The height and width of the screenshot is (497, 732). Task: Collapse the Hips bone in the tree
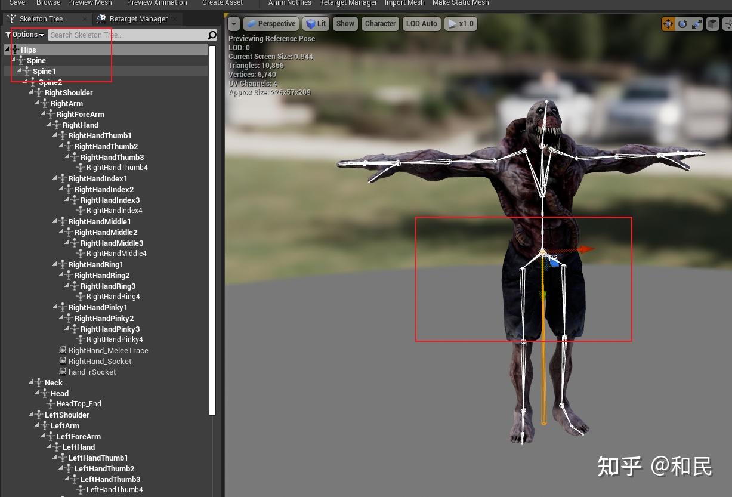click(6, 50)
